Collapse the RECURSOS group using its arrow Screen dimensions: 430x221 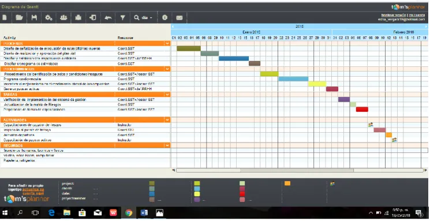(167, 145)
